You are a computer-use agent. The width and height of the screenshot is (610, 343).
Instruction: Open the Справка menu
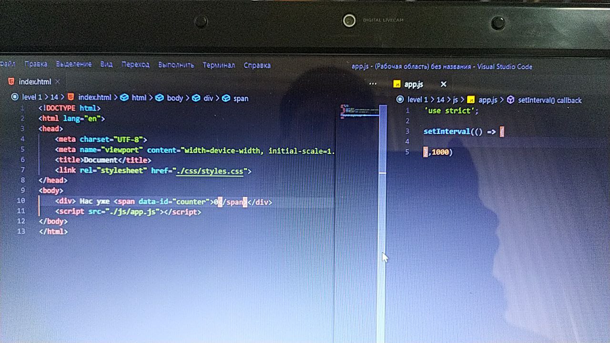[x=257, y=65]
